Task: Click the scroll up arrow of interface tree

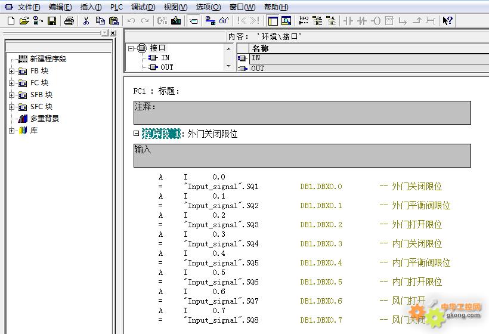Action: (x=228, y=49)
